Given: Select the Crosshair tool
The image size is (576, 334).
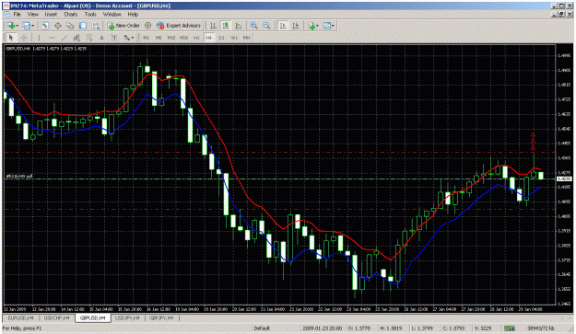Looking at the screenshot, I should [24, 38].
